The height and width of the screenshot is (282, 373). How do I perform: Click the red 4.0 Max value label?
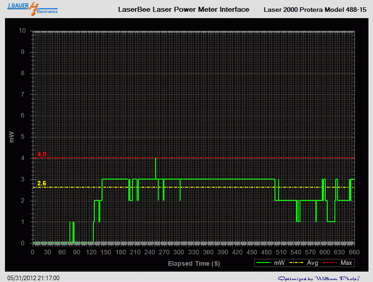click(42, 154)
